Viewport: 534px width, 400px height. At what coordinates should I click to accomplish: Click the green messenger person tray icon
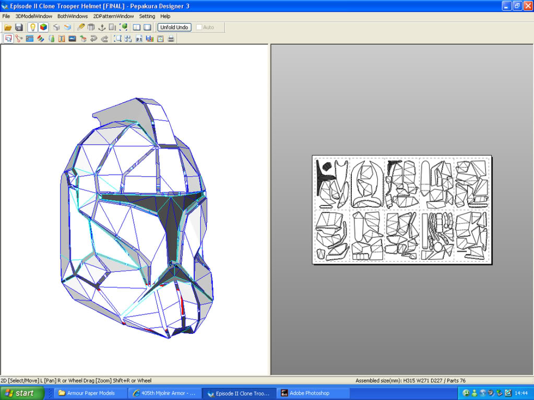tap(474, 393)
